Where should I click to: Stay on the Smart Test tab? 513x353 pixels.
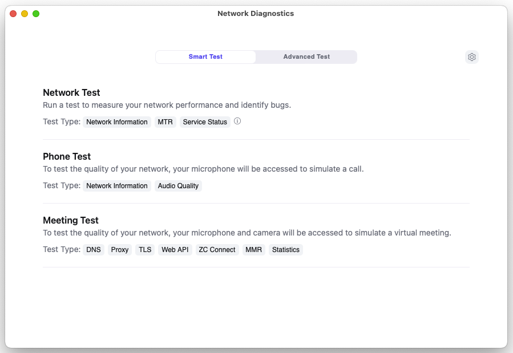(205, 56)
